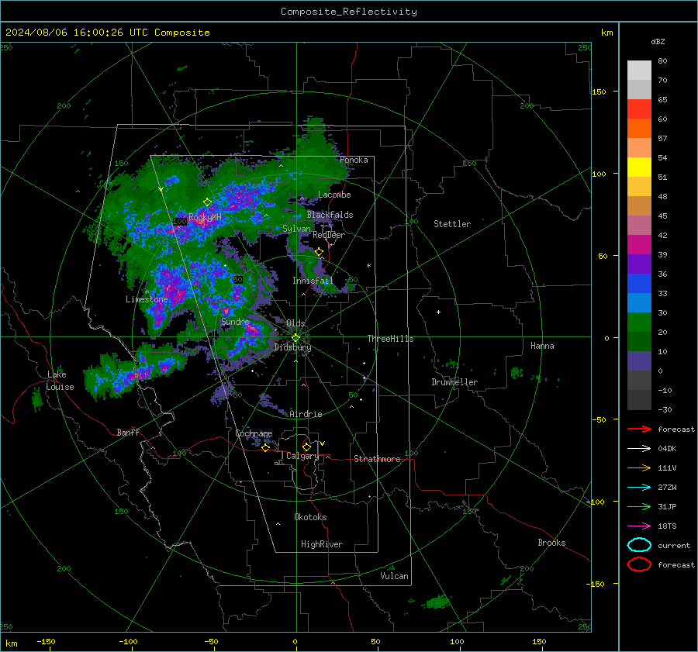Click the Lake Louise label
Screen dimensions: 698x652
click(60, 381)
